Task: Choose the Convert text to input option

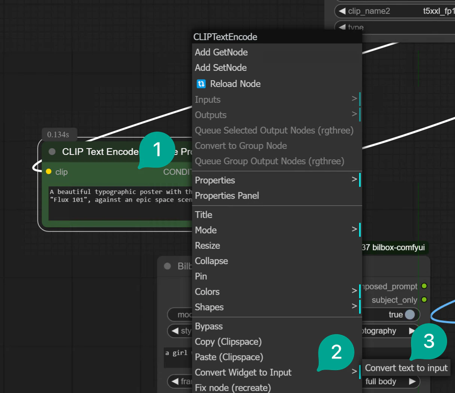Action: [406, 368]
